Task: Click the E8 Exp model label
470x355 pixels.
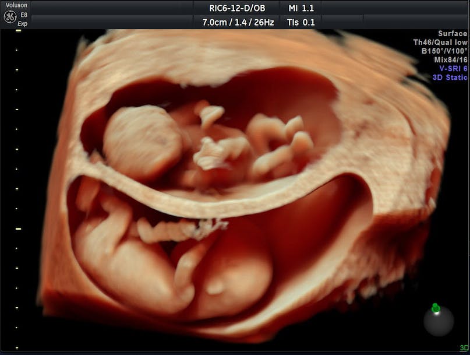Action: [22, 19]
